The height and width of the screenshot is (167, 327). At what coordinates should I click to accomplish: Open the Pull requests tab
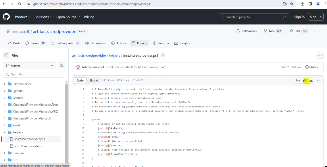(66, 43)
